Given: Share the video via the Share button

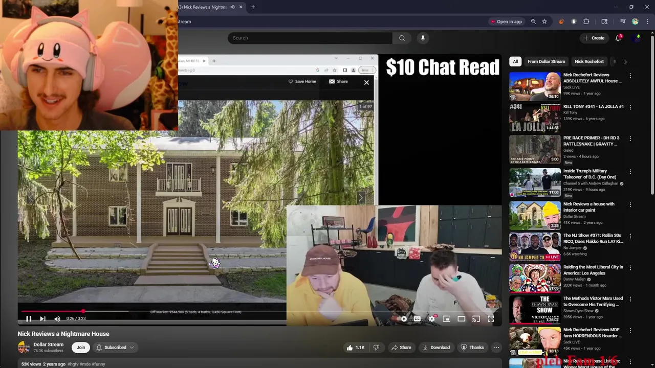Looking at the screenshot, I should pos(401,348).
